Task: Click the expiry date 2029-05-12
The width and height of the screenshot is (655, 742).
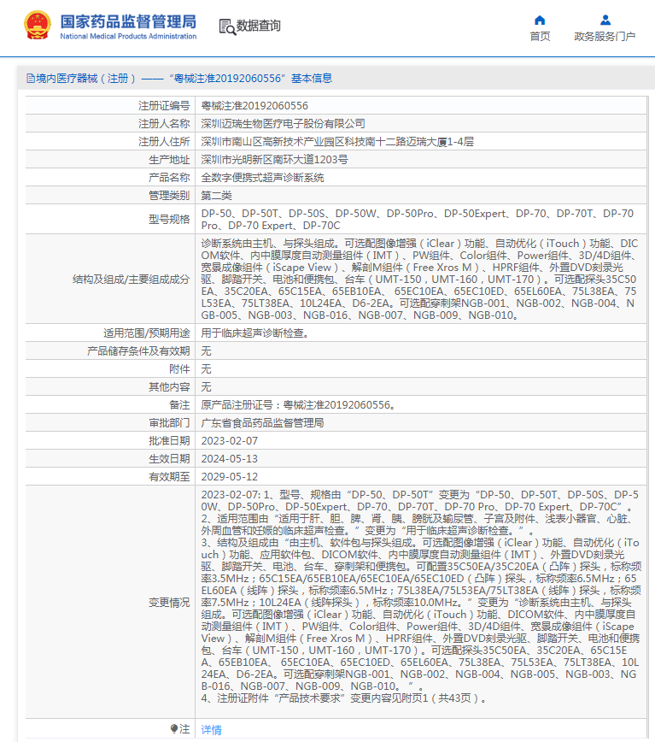Action: tap(229, 477)
